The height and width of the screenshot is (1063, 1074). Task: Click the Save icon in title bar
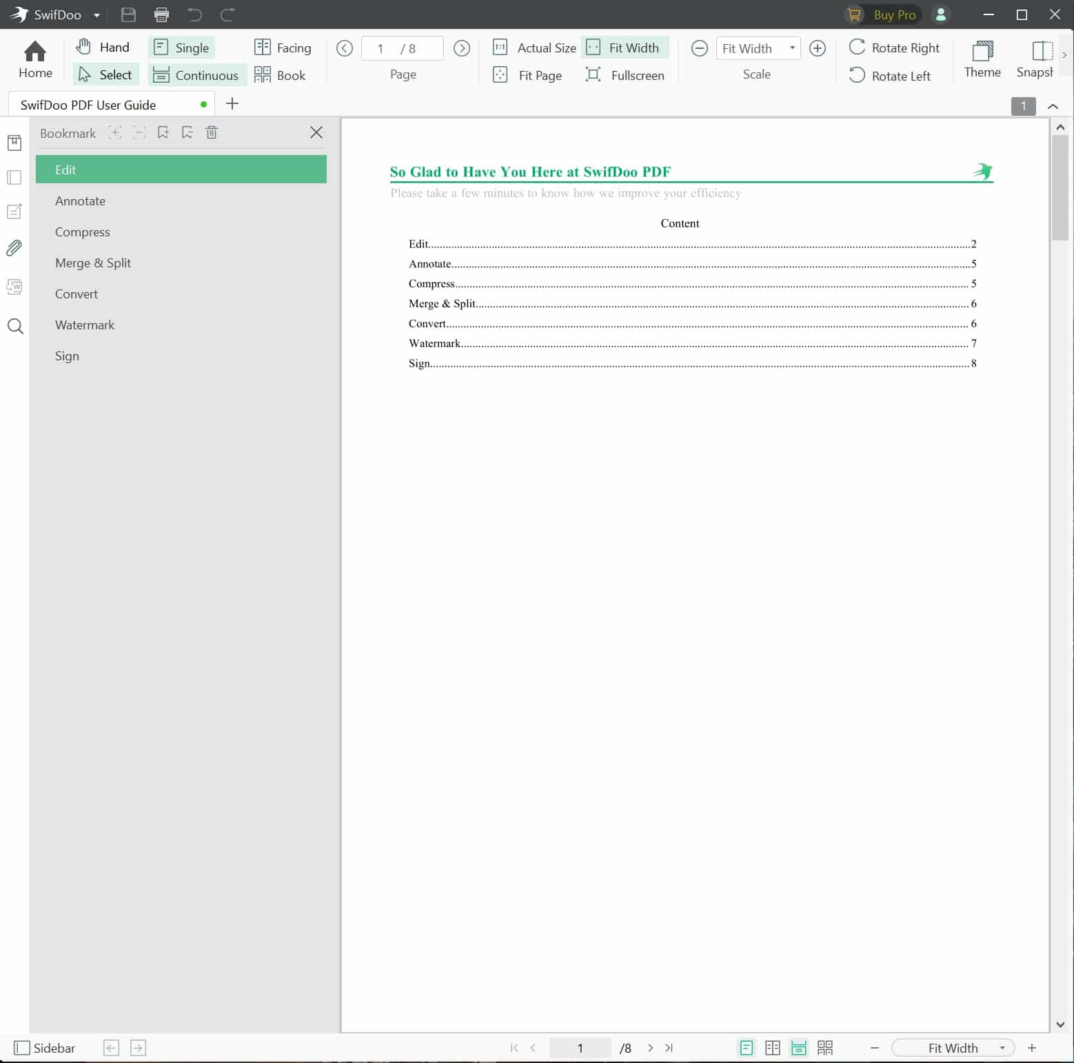click(x=128, y=14)
